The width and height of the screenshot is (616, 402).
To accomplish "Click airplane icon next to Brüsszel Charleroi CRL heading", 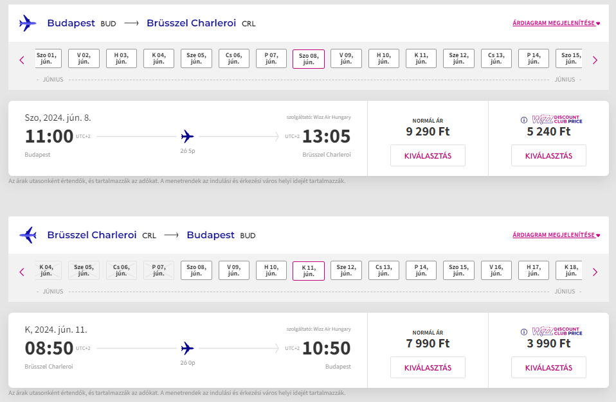I will 28,235.
